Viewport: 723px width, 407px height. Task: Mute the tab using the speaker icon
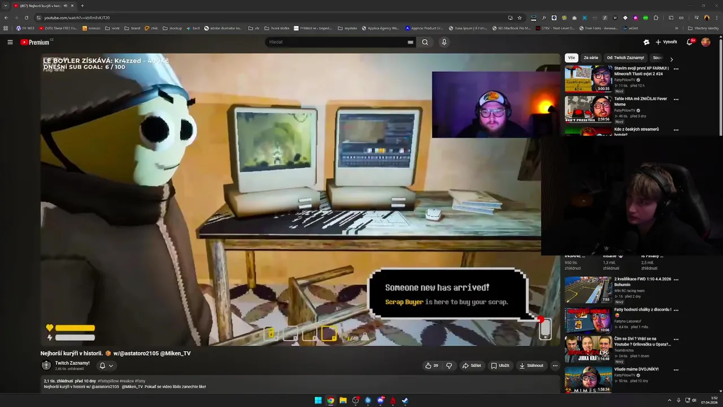pos(66,6)
